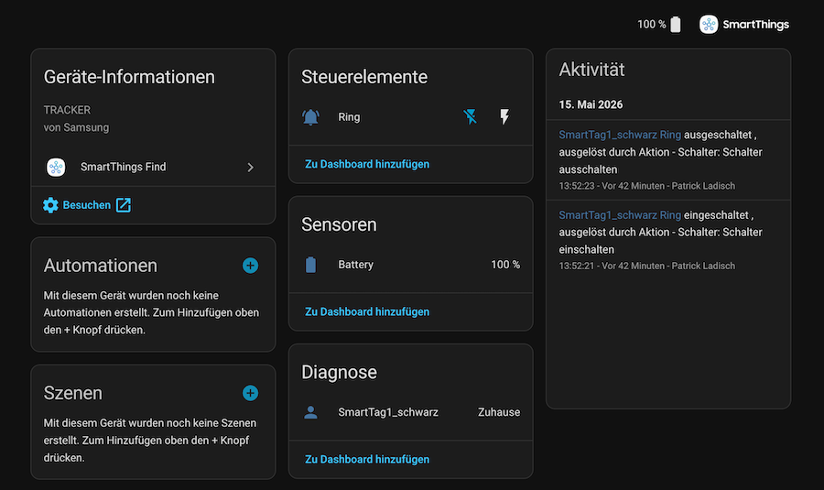824x490 pixels.
Task: Turn off Ring with flash-off icon
Action: pyautogui.click(x=471, y=116)
